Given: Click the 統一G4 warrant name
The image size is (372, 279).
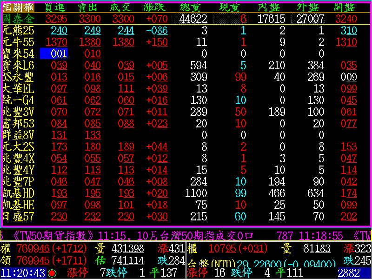Looking at the screenshot, I should tap(19, 100).
